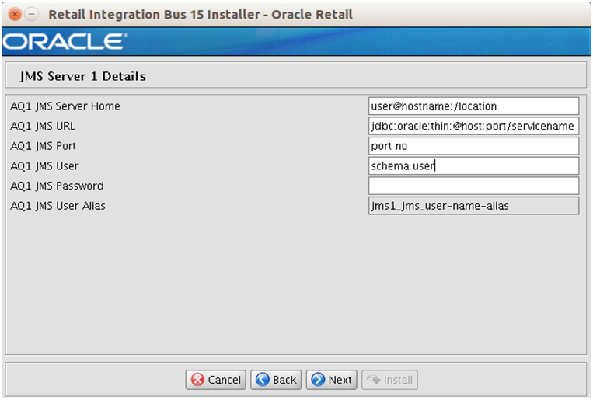Image resolution: width=593 pixels, height=400 pixels.
Task: Click the 'AQ1 JMS Port' label
Action: coord(43,146)
